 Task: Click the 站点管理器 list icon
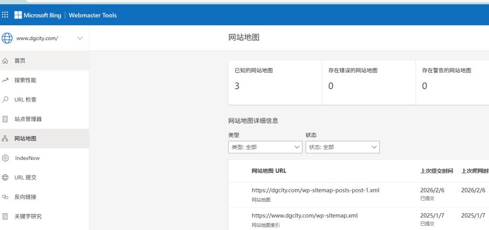[5, 119]
